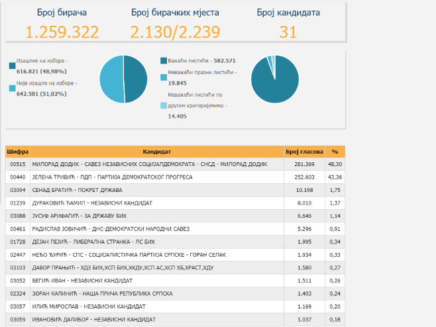Click the 'Број кандидата' value 31
Screen dimensions: 436x327
tap(288, 32)
